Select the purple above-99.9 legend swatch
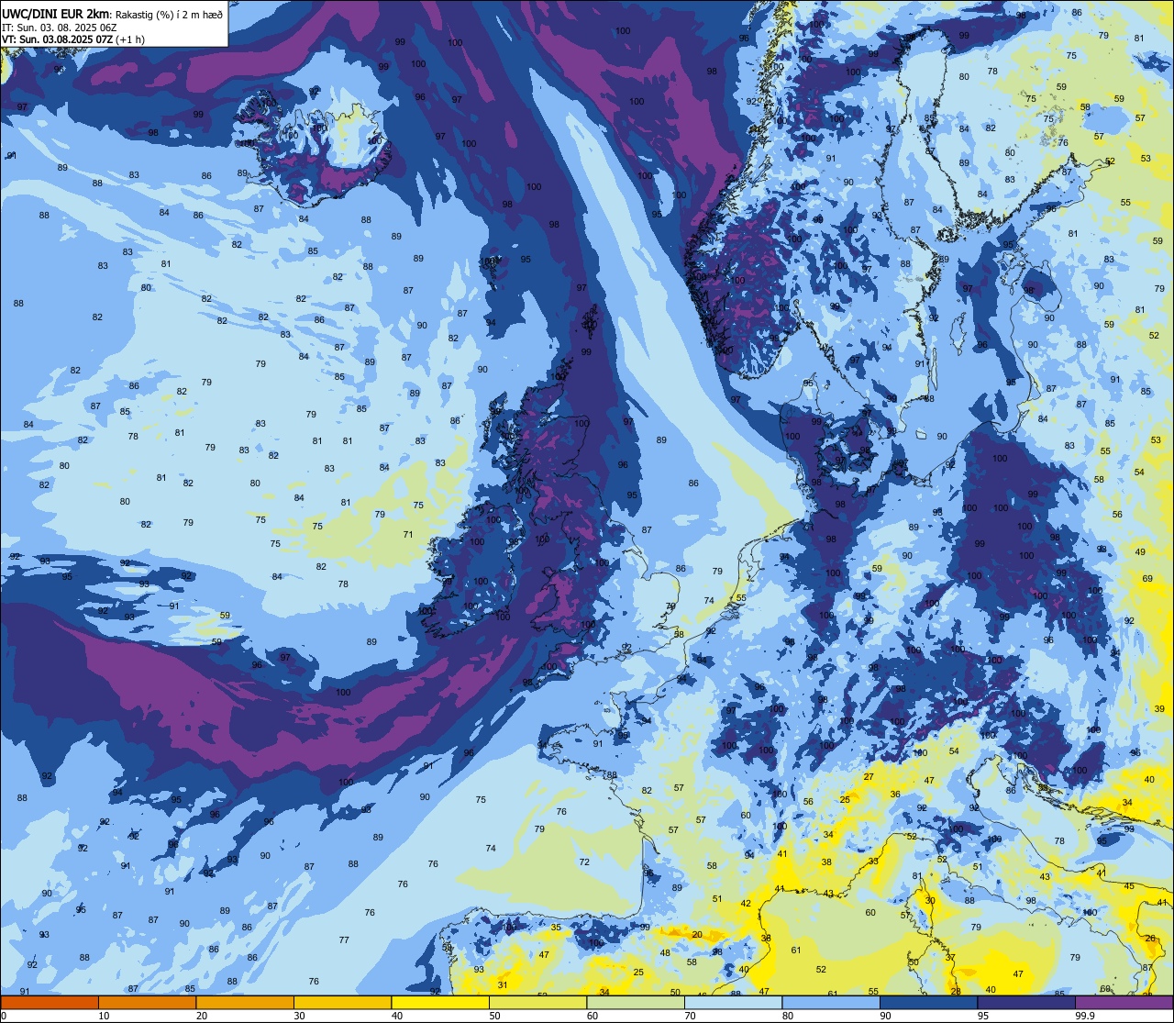The height and width of the screenshot is (1023, 1174). tap(1124, 1002)
